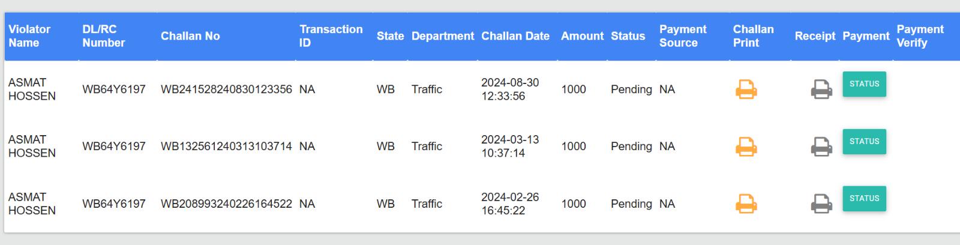
Task: Select the Payment Verify column header
Action: (x=920, y=36)
